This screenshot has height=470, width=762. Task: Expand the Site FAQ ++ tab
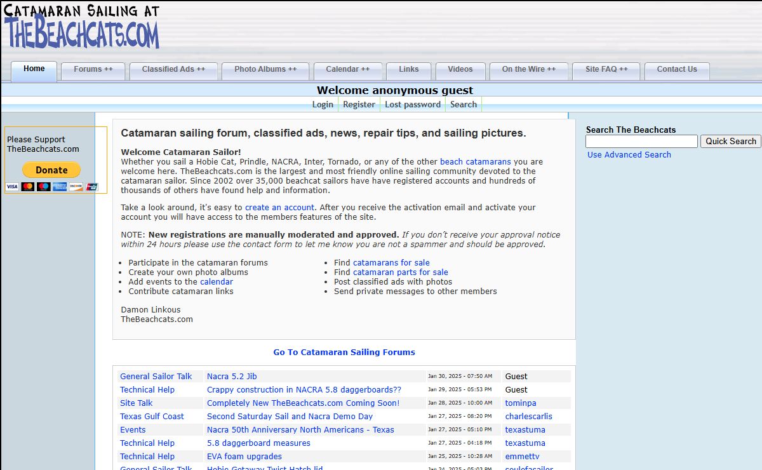pos(606,70)
